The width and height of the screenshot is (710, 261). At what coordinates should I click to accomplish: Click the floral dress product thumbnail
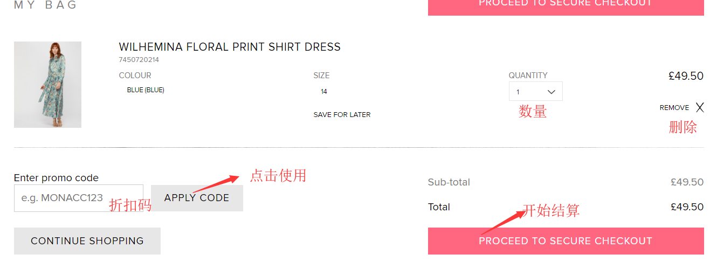click(x=47, y=85)
